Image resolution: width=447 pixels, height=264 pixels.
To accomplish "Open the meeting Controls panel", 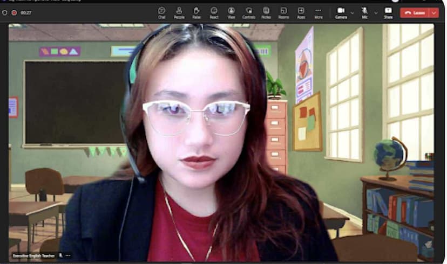I will pyautogui.click(x=249, y=12).
